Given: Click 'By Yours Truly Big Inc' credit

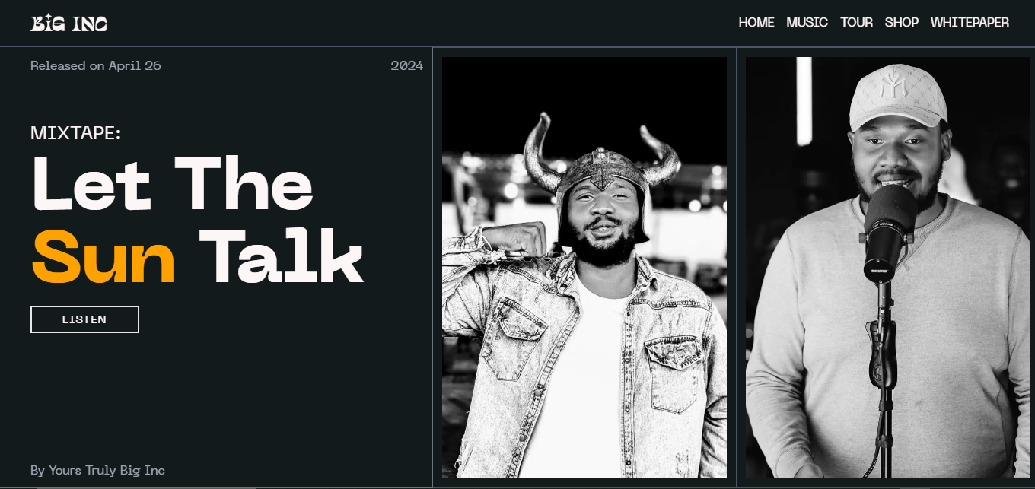Looking at the screenshot, I should click(97, 470).
